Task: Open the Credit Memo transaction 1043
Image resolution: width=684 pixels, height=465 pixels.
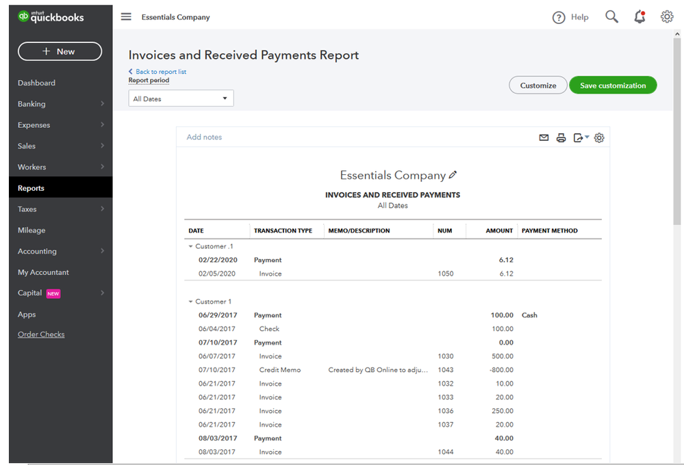Action: click(x=392, y=369)
